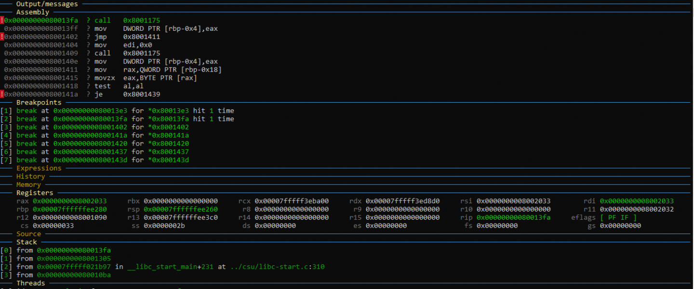Select the Output/messages section header
Image resolution: width=694 pixels, height=289 pixels.
pos(47,4)
